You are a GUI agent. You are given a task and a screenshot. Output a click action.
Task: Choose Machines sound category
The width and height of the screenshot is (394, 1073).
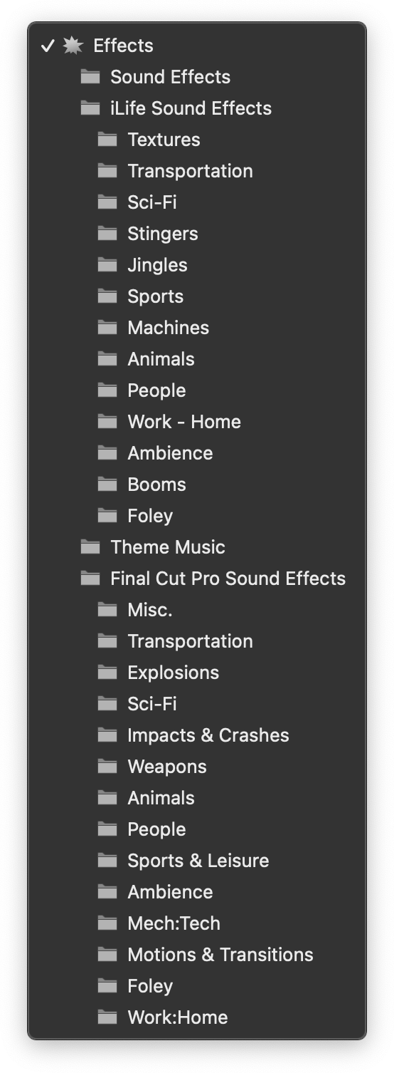click(x=197, y=328)
